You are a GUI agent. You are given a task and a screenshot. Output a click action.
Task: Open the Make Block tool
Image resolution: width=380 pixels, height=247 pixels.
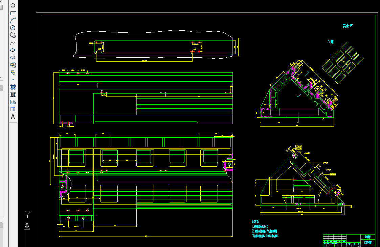point(13,72)
